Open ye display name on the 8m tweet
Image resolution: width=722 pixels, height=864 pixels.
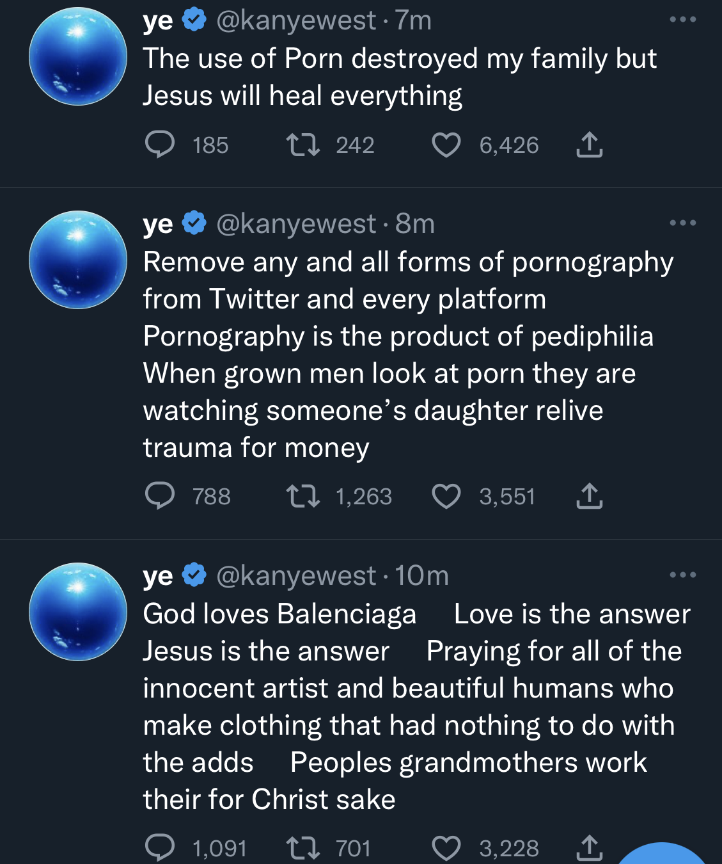coord(158,224)
